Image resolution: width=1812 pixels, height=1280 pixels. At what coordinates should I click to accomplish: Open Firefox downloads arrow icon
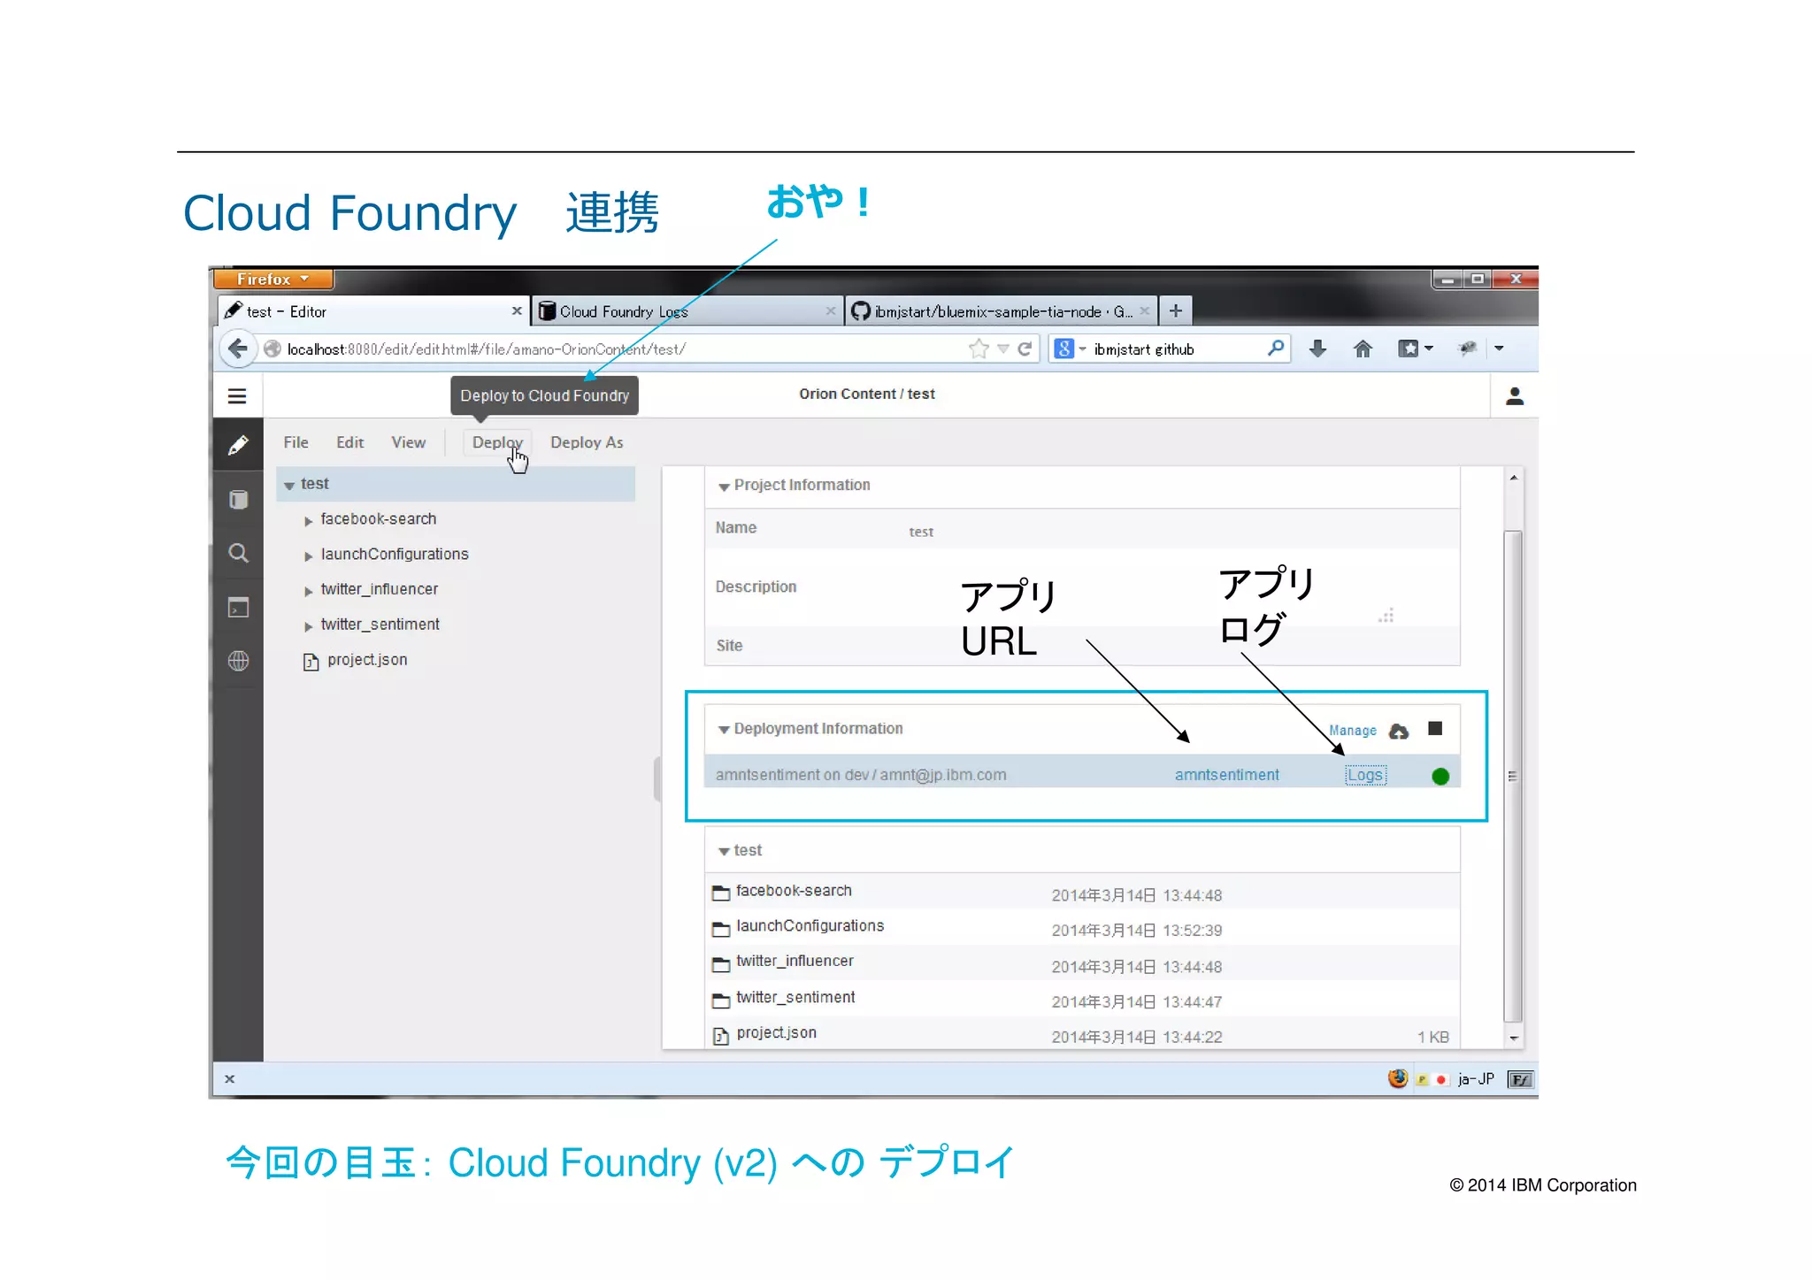click(x=1317, y=349)
